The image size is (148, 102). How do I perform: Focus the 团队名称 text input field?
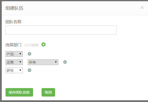coord(61,30)
